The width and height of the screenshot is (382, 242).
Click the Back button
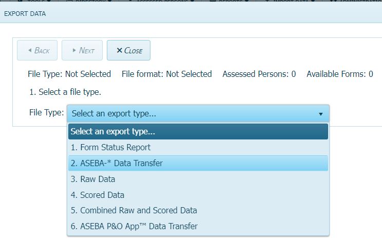click(x=37, y=50)
